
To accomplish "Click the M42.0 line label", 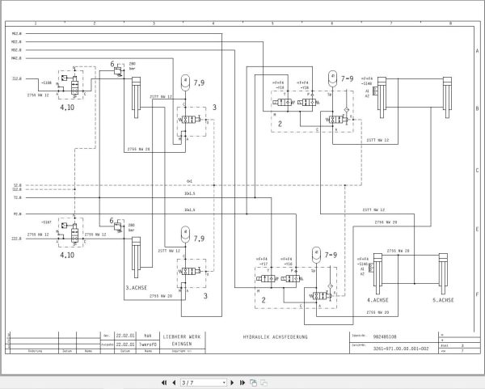I will (17, 58).
